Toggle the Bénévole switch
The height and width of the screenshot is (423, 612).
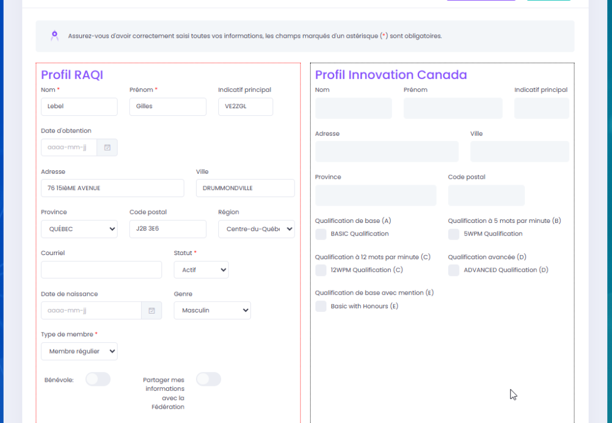point(98,379)
